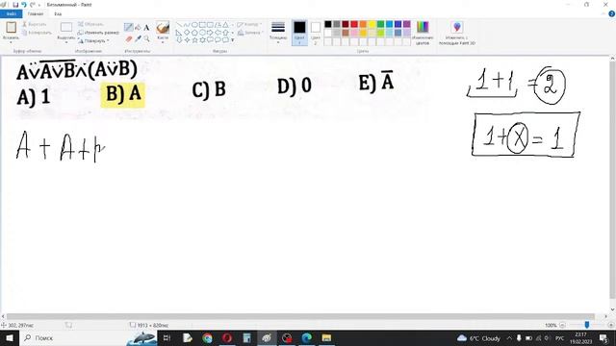Open File Explorer from taskbar
Viewport: 616px width, 346px height.
click(326, 337)
